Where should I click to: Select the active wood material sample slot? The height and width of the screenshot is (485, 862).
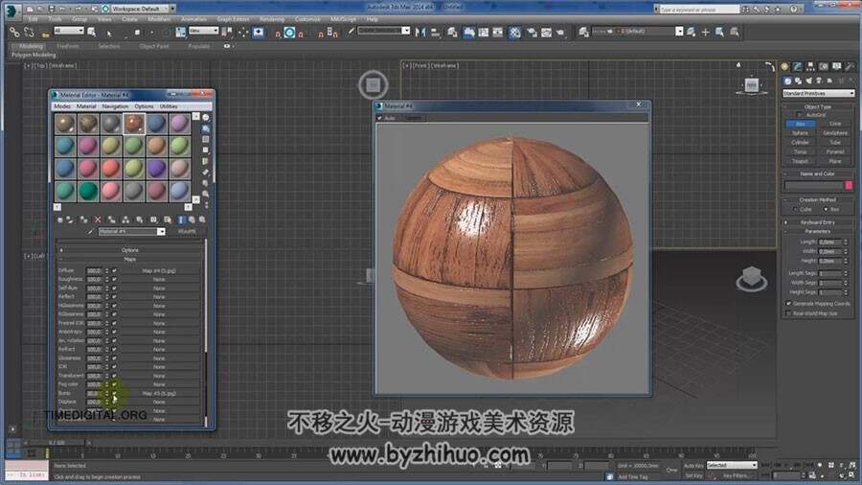click(x=133, y=124)
